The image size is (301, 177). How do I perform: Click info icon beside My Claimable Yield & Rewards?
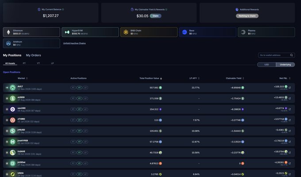(166, 9)
